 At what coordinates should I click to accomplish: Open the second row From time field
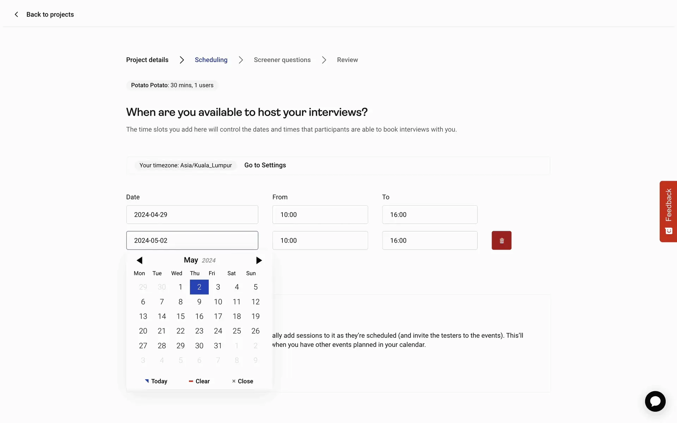[x=320, y=240]
